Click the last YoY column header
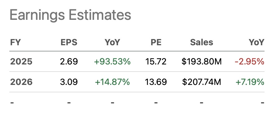Image resolution: width=277 pixels, height=119 pixels. click(x=256, y=42)
